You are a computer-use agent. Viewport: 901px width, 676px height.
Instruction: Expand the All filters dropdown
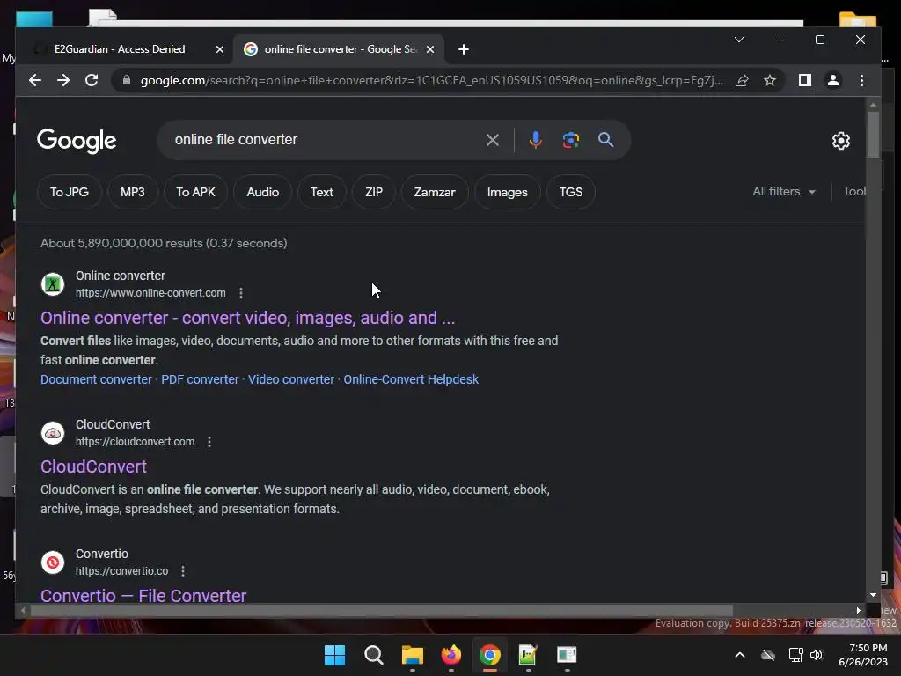[x=784, y=191]
